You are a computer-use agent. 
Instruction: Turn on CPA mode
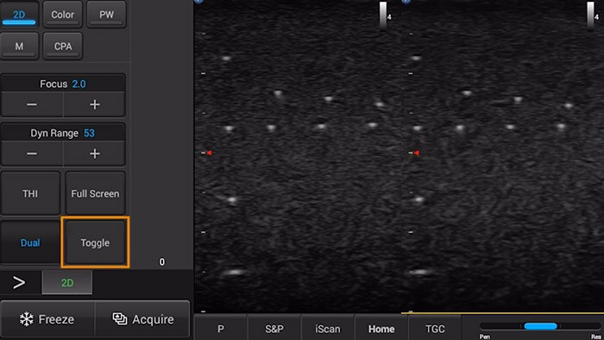[x=63, y=47]
